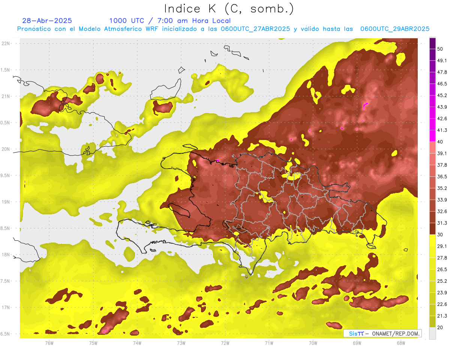450x348 pixels.
Task: Click the colorbar value 43.9
Action: coord(442,107)
